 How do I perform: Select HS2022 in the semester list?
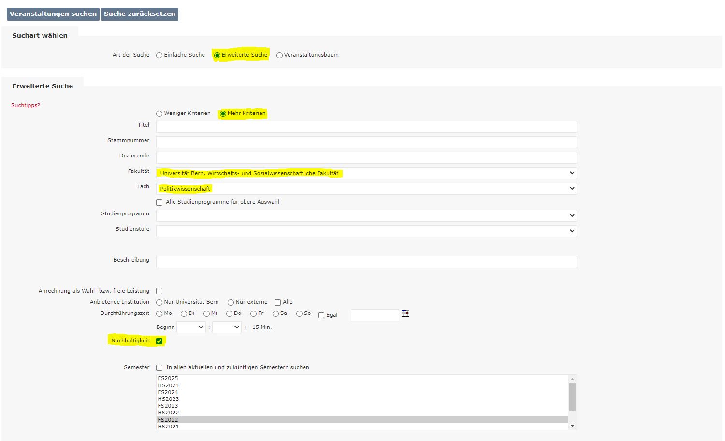(x=362, y=413)
